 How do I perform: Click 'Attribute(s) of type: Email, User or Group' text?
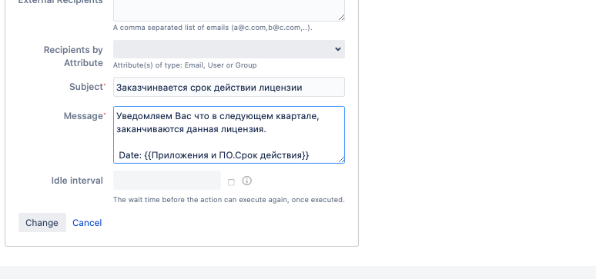pyautogui.click(x=185, y=65)
